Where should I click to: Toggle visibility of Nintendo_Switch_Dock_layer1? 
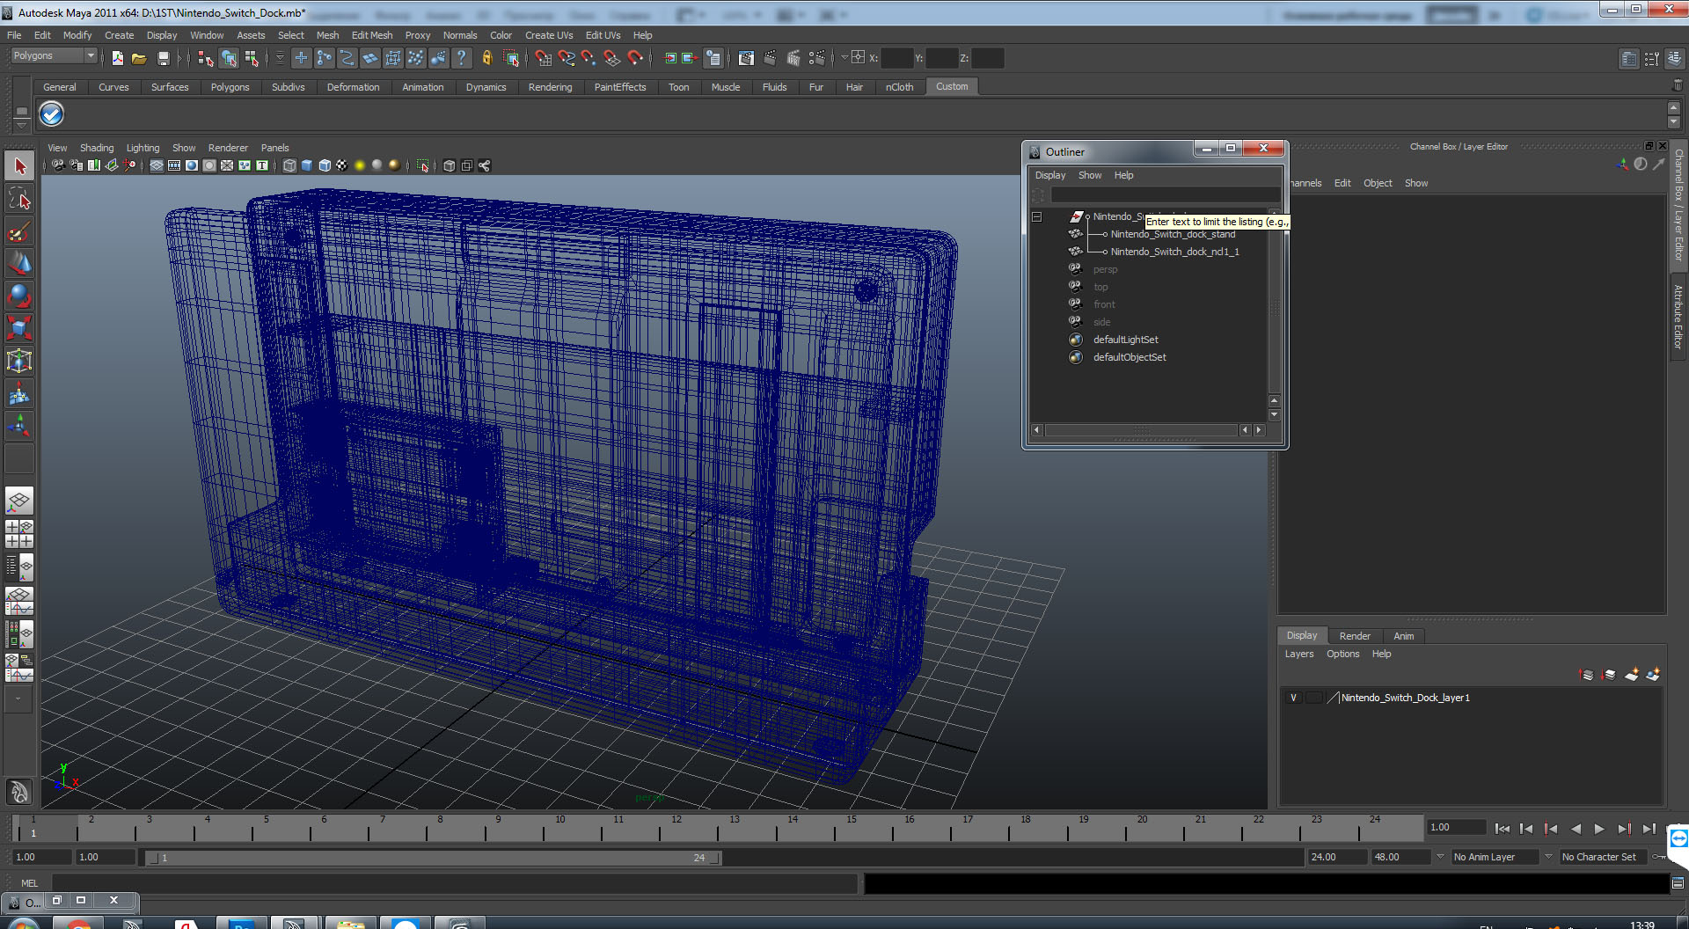click(1293, 698)
